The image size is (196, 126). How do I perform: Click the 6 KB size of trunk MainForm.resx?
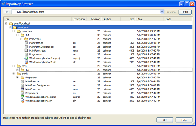(x=132, y=89)
